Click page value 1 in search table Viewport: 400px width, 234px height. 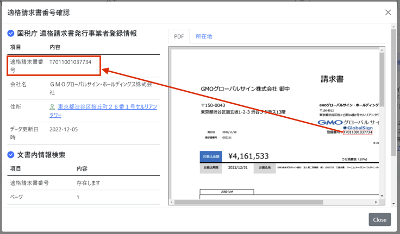78,197
